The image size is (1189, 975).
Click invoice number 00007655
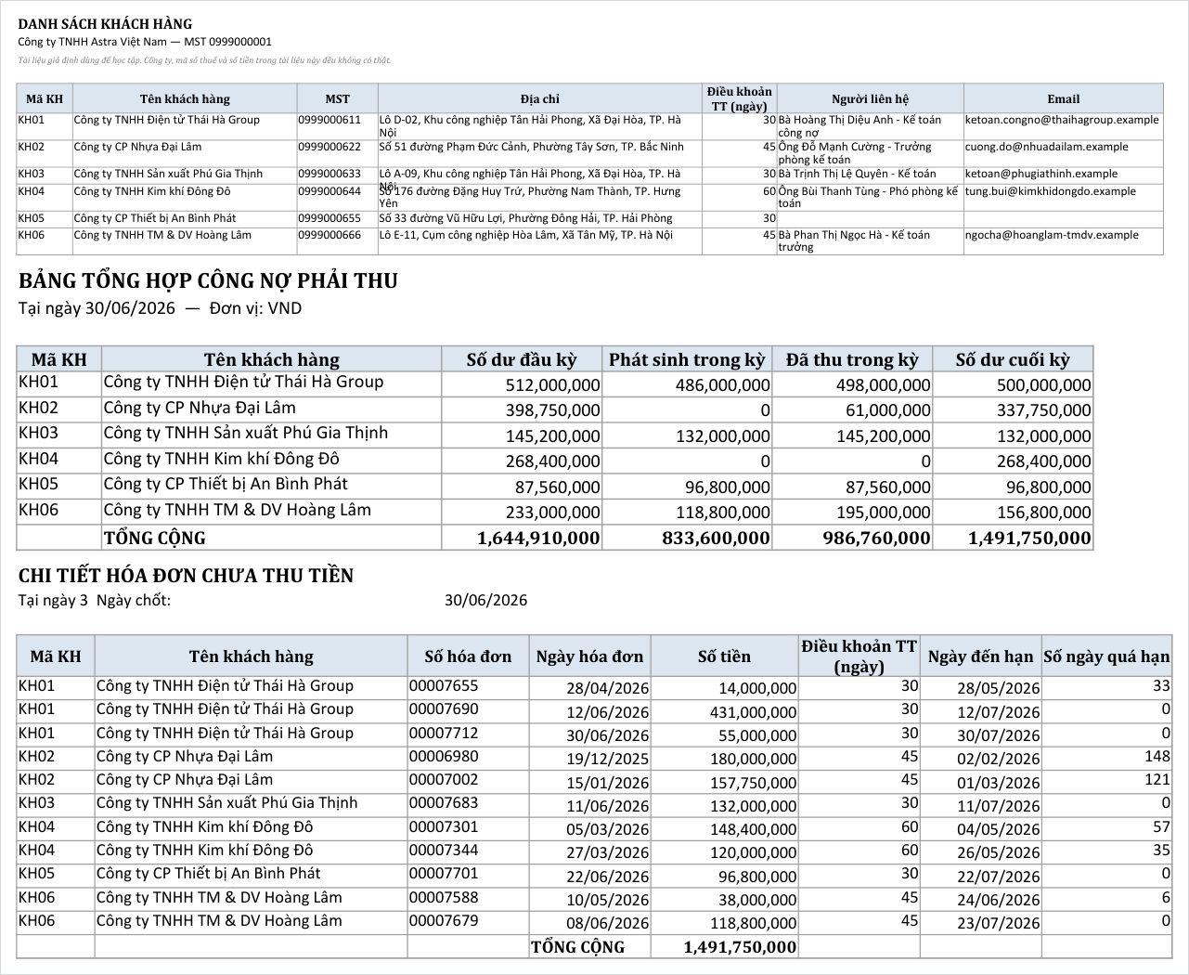pos(444,686)
